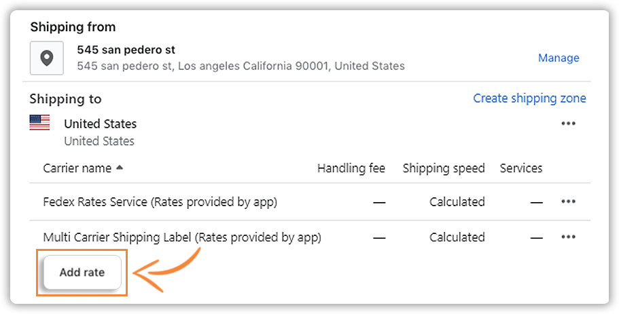Screen dimensions: 619x314
Task: Open Fedex Rates Service options menu
Action: click(x=568, y=201)
